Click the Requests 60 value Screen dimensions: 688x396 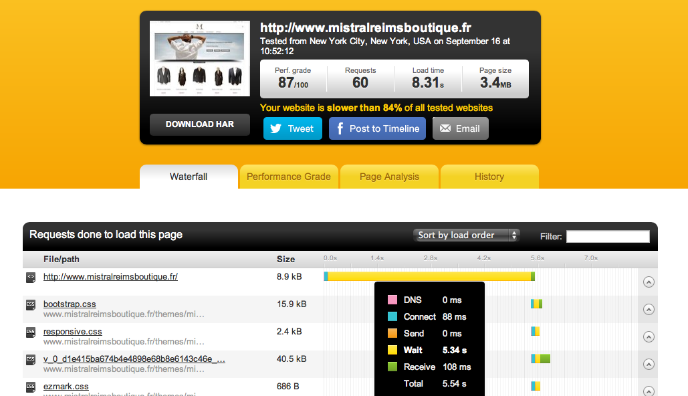click(x=360, y=82)
